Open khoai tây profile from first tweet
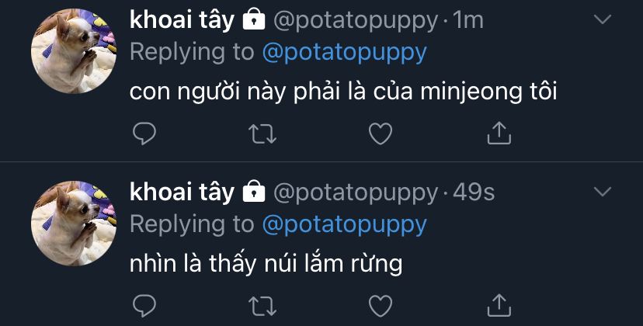The width and height of the screenshot is (643, 326). [182, 20]
